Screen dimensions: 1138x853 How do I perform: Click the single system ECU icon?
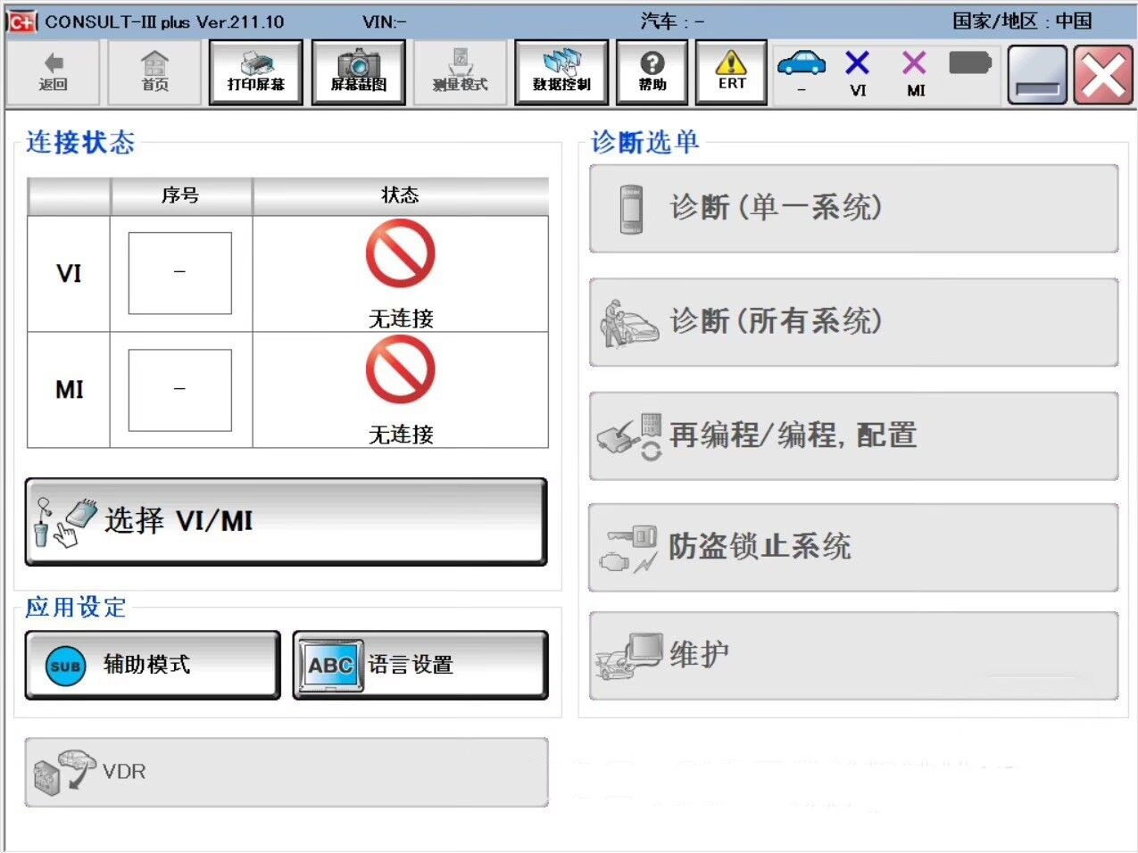(x=631, y=210)
